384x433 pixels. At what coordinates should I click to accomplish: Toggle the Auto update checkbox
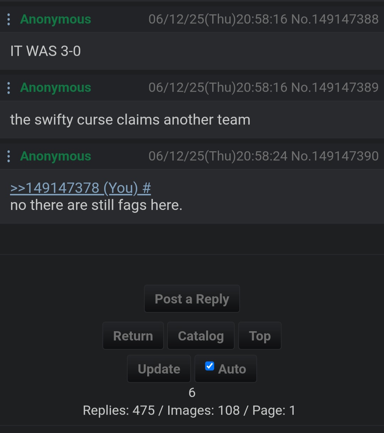tap(209, 366)
